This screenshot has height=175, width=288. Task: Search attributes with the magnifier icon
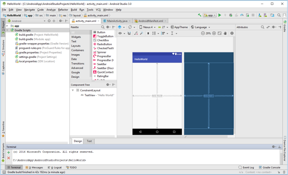point(263,27)
